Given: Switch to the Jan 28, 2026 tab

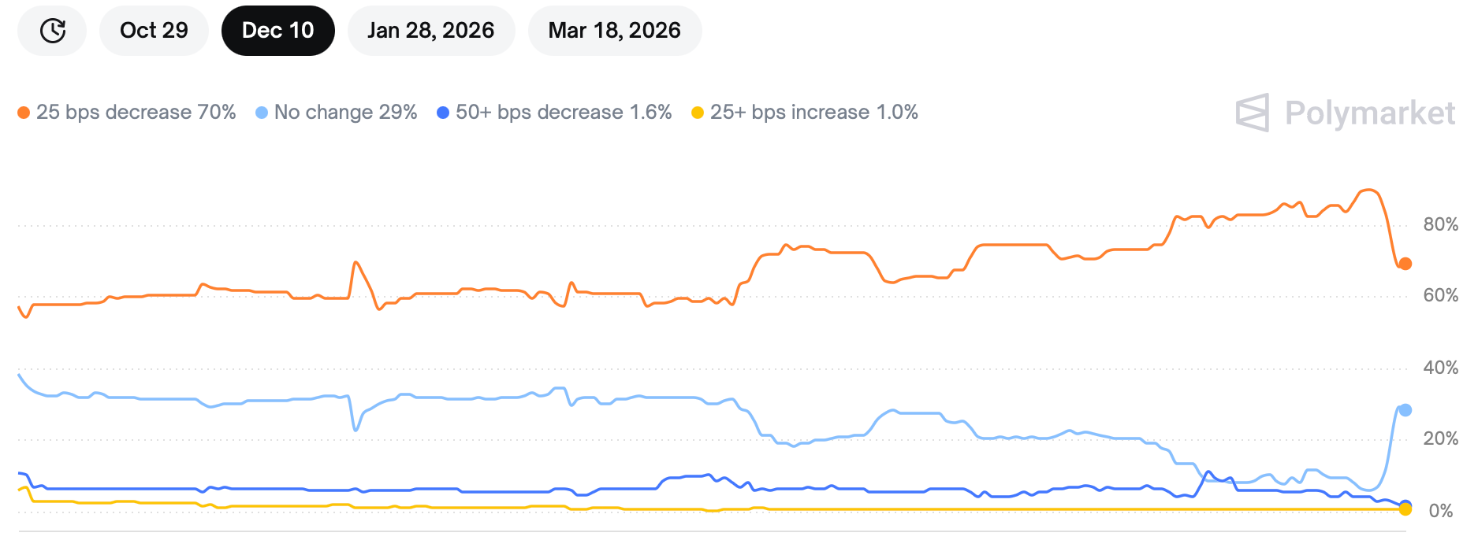Looking at the screenshot, I should (430, 31).
